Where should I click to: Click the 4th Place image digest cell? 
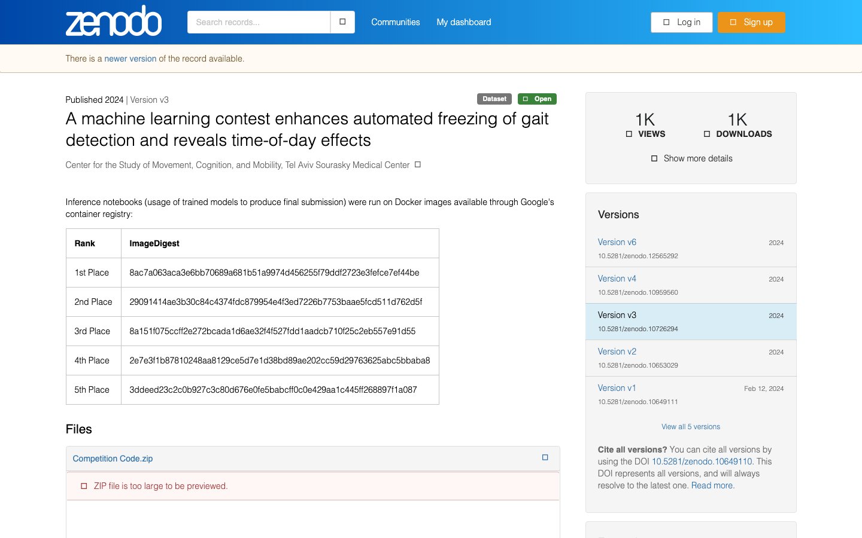[x=280, y=360]
